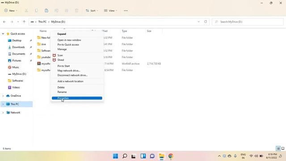
Task: Click the Cut scissors icon
Action: (26, 11)
